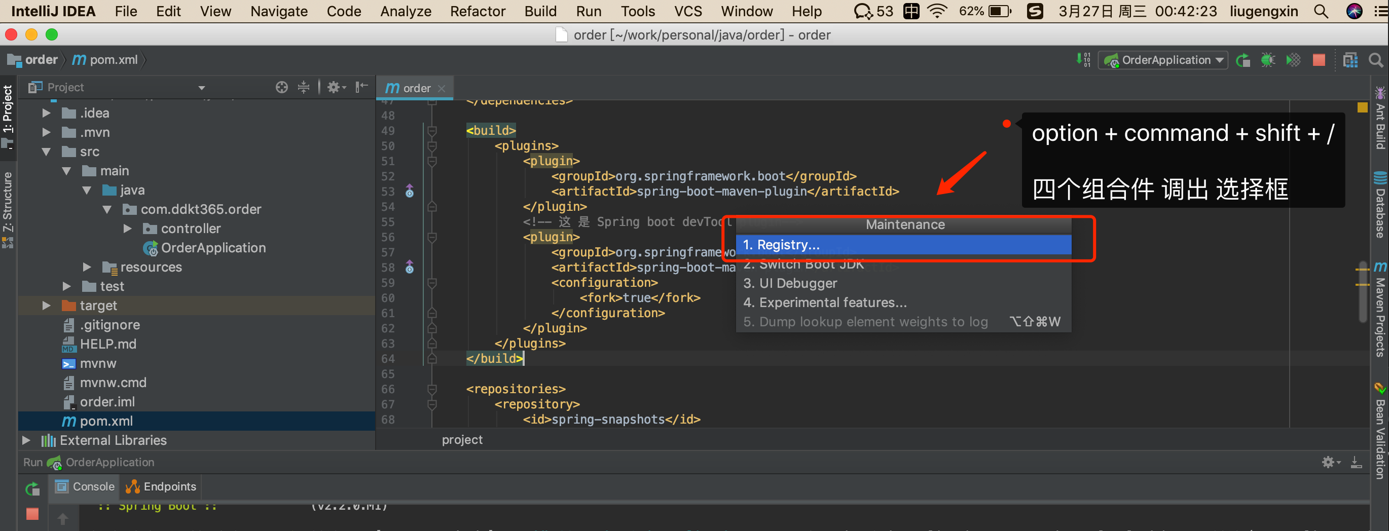
Task: Stop the running application in toolbar
Action: (x=1319, y=60)
